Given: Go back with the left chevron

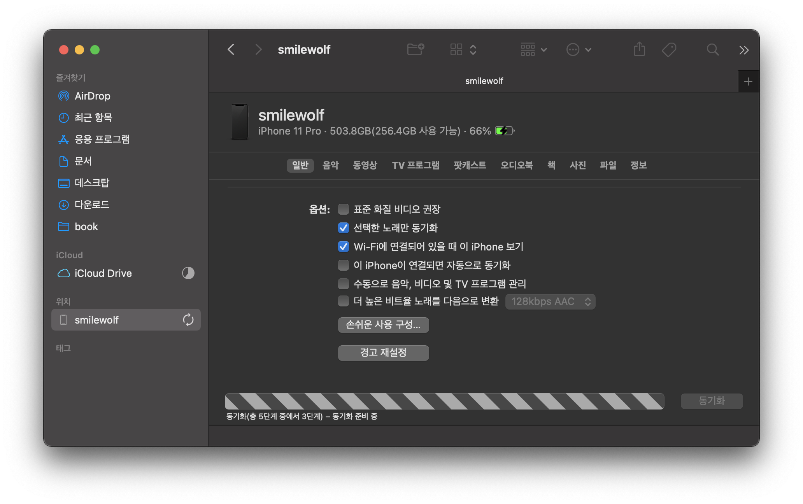Looking at the screenshot, I should click(x=231, y=49).
